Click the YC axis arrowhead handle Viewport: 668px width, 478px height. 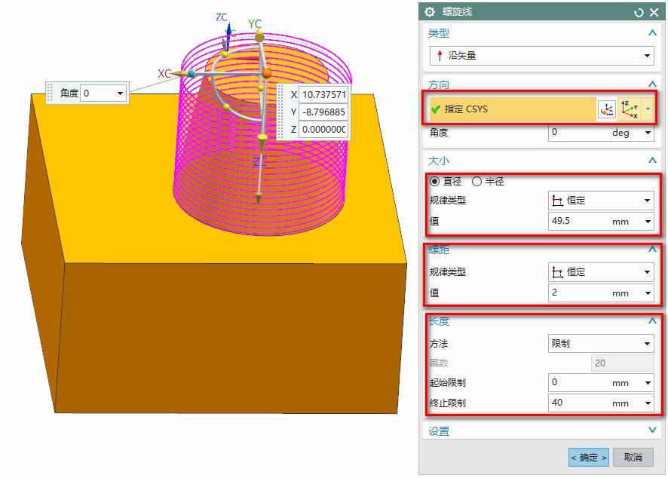(259, 37)
